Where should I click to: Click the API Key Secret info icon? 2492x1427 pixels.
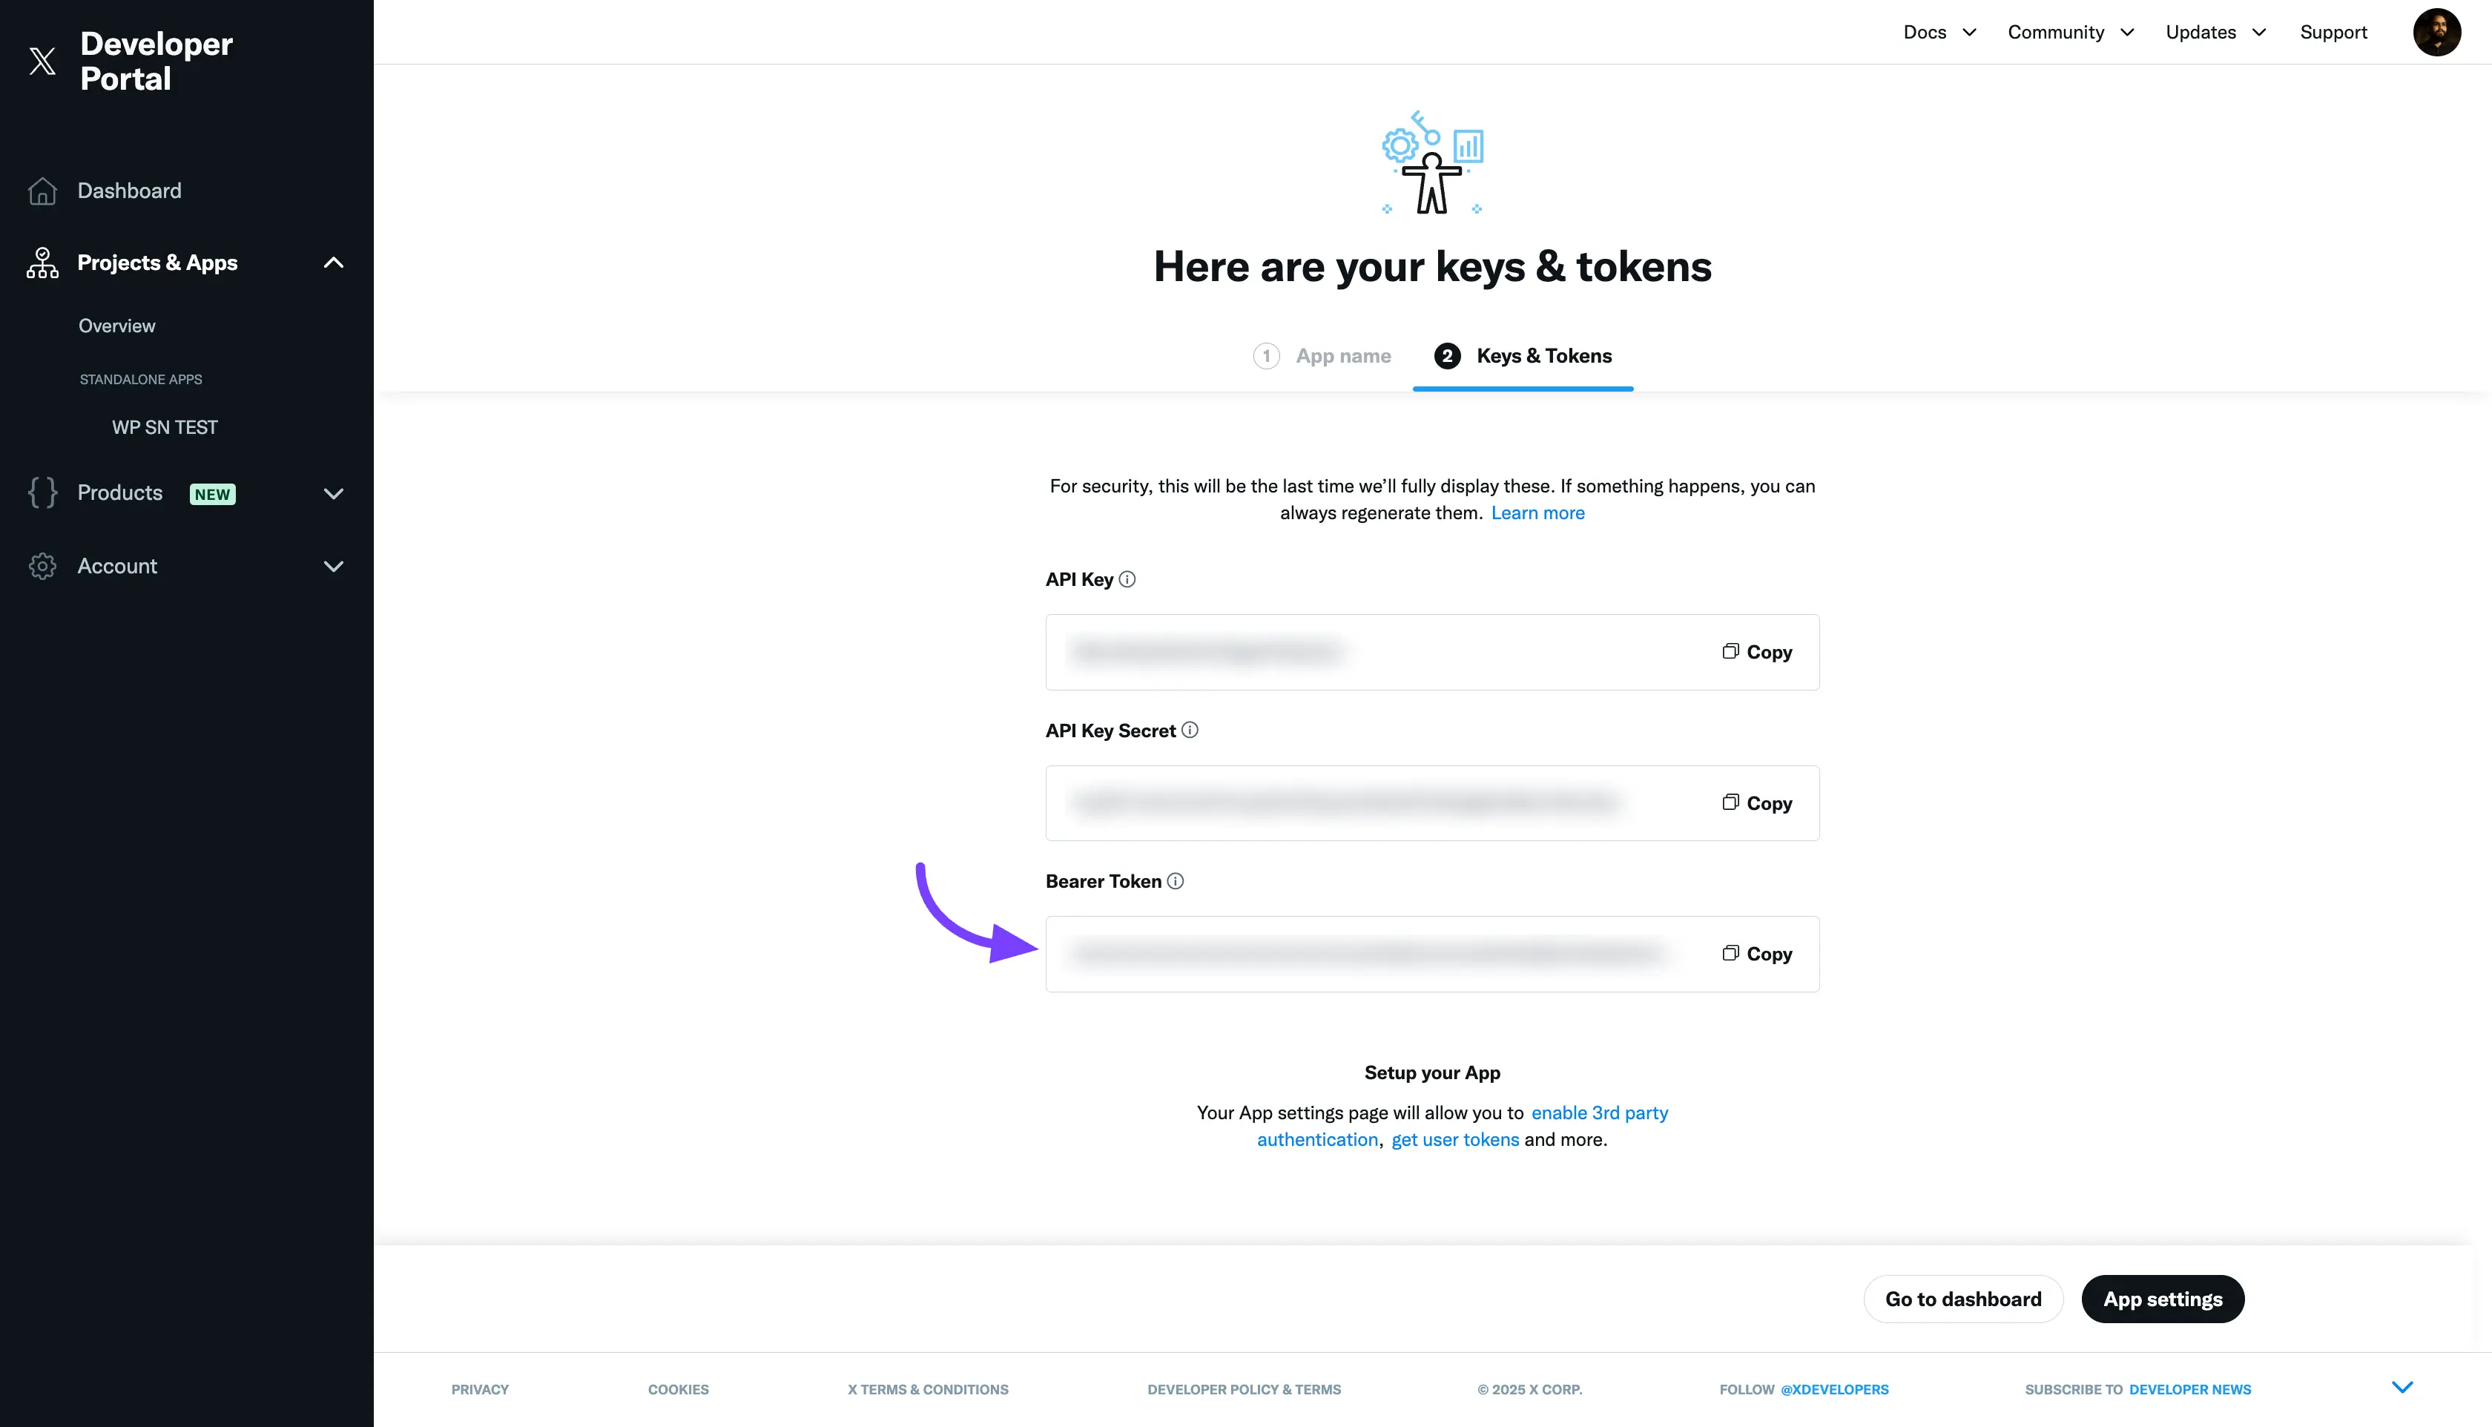click(x=1190, y=730)
